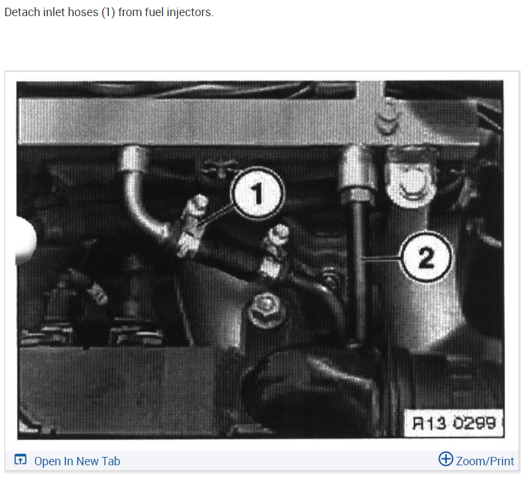This screenshot has height=484, width=525.
Task: Click the "(1)" reference in the instruction sentence
Action: 108,12
